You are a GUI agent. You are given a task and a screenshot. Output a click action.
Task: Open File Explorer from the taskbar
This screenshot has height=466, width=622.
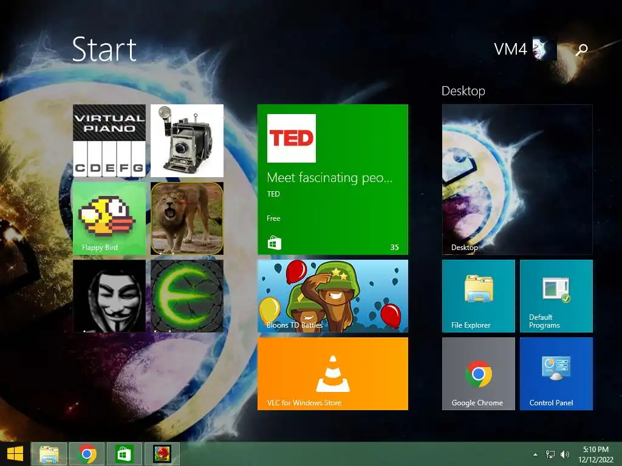49,454
